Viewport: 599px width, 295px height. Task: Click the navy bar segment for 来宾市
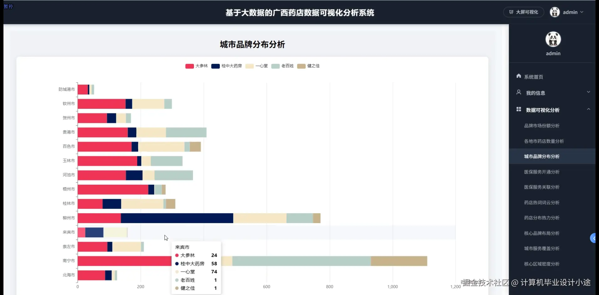point(94,233)
